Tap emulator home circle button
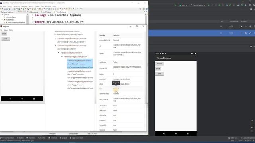Image resolution: width=255 pixels, height=143 pixels. point(176,133)
